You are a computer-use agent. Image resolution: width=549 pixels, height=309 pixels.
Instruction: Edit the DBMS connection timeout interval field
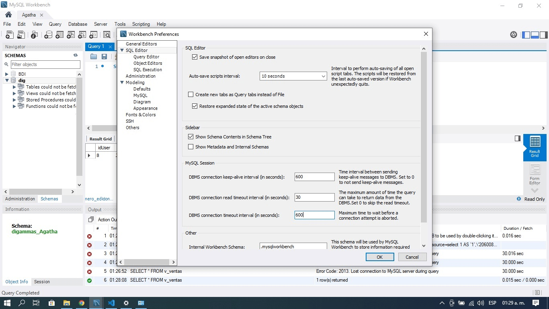[x=314, y=215]
